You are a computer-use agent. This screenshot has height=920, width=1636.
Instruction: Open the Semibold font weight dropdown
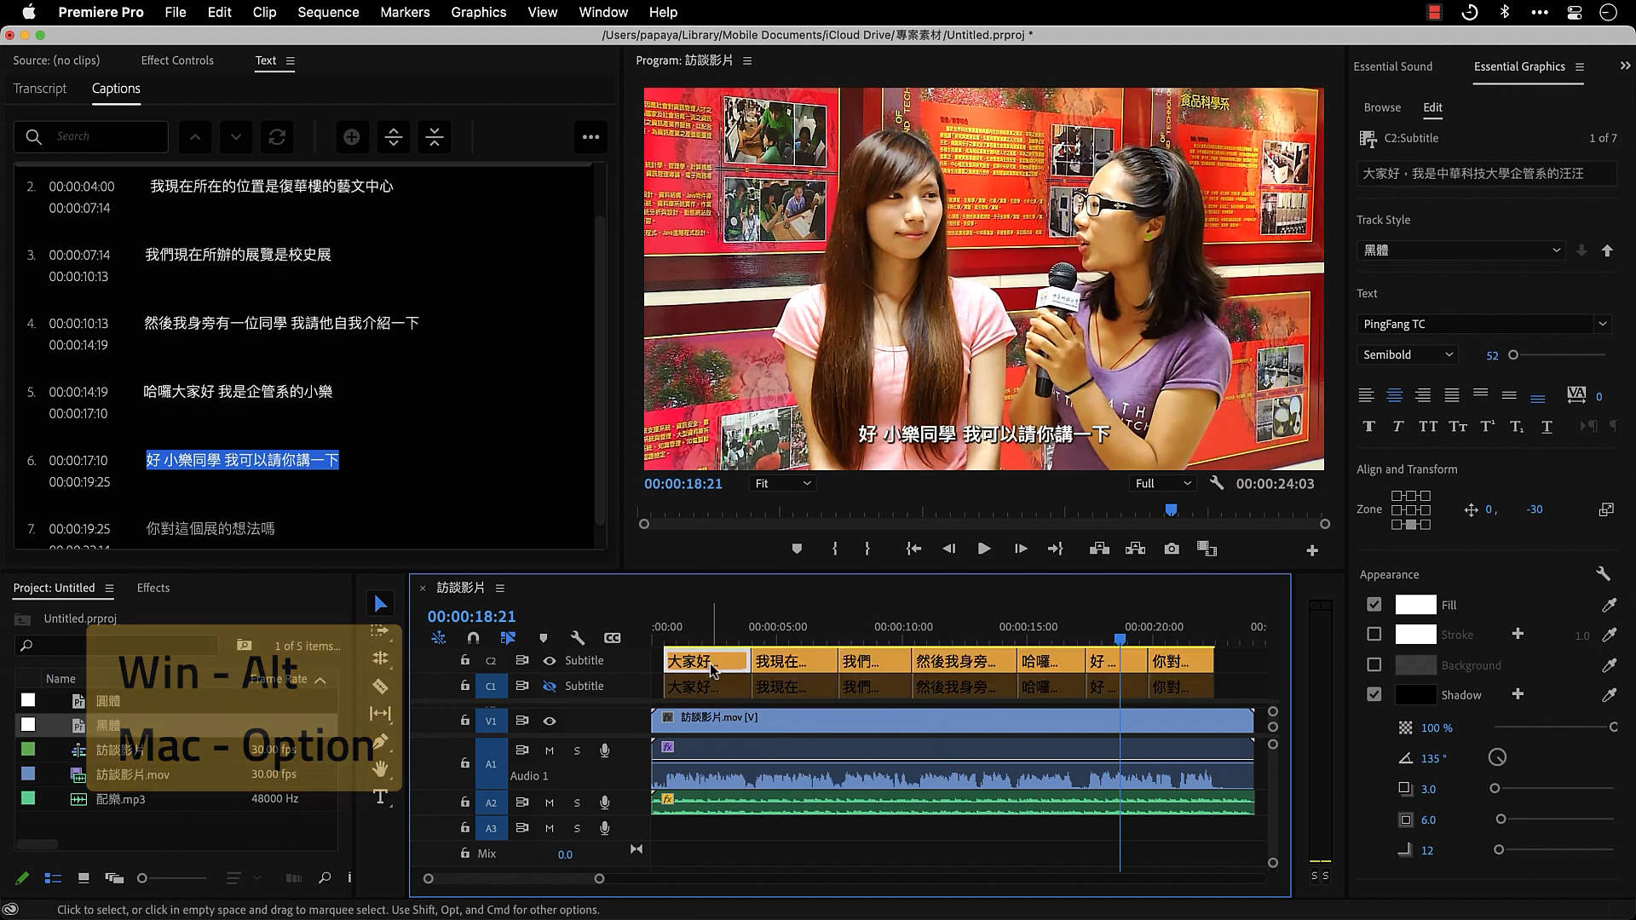pyautogui.click(x=1407, y=354)
